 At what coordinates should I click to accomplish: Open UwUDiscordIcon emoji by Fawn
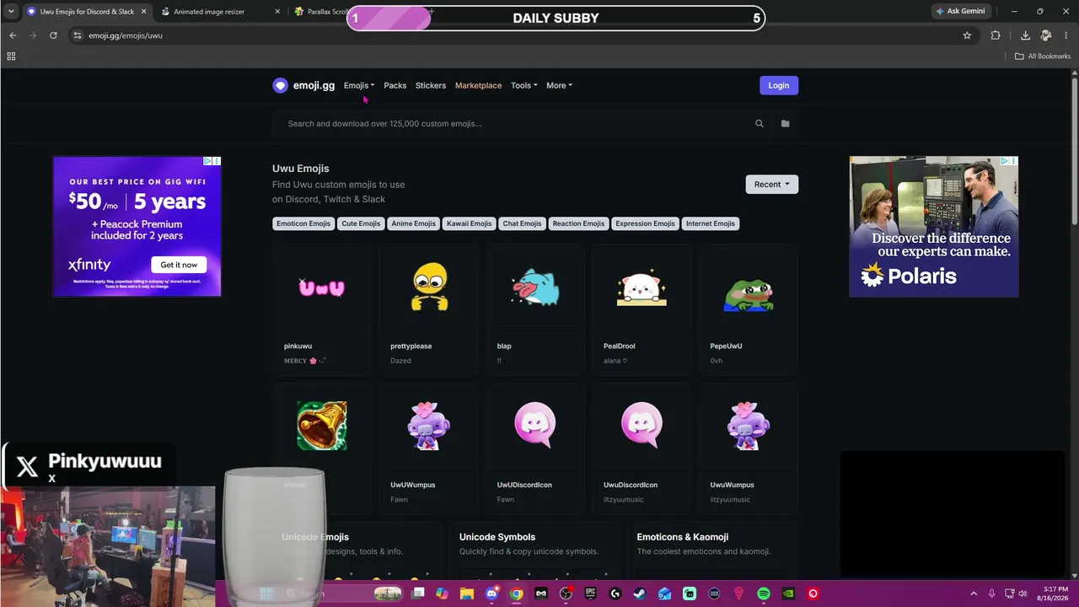(x=534, y=447)
